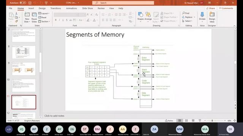Toggle Center paragraph alignment

(x=107, y=20)
